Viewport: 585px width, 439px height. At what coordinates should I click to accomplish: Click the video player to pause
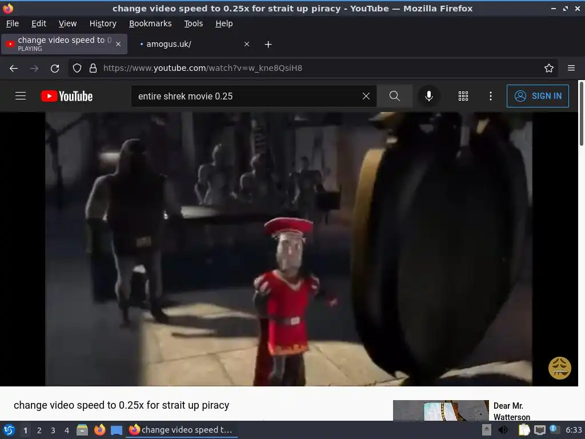[x=289, y=249]
